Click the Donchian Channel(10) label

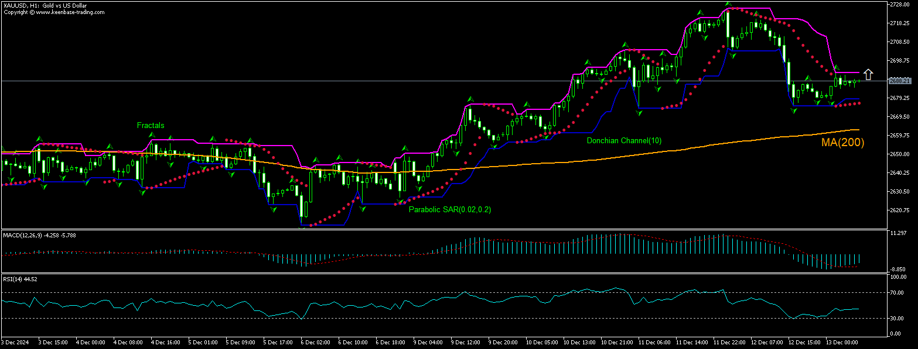[623, 140]
